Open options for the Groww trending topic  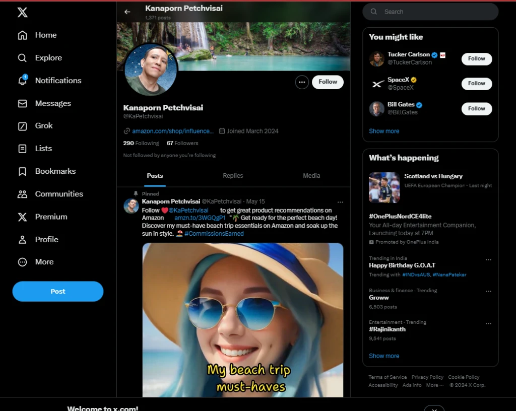point(488,291)
